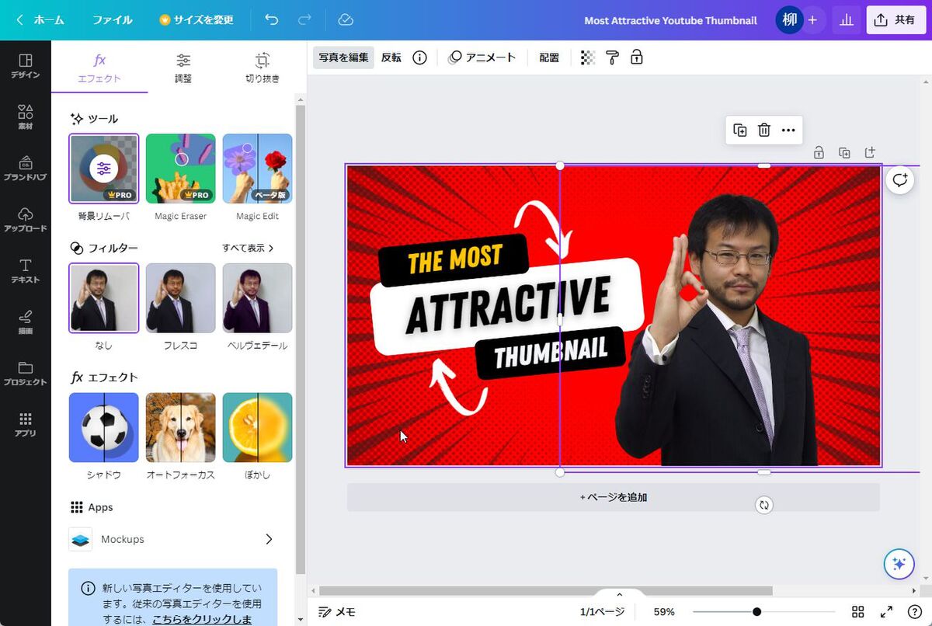
Task: Go back to ホーム
Action: click(x=40, y=20)
